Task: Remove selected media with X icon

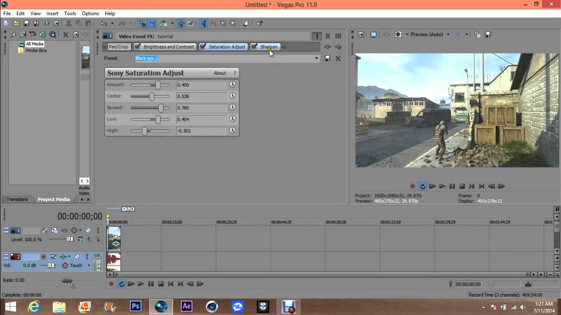Action: pos(66,35)
